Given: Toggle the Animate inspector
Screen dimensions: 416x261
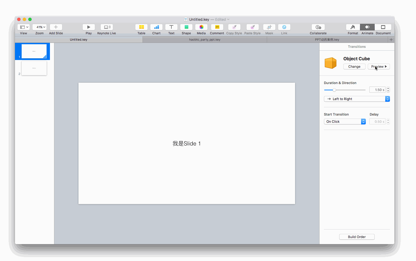Looking at the screenshot, I should (367, 27).
